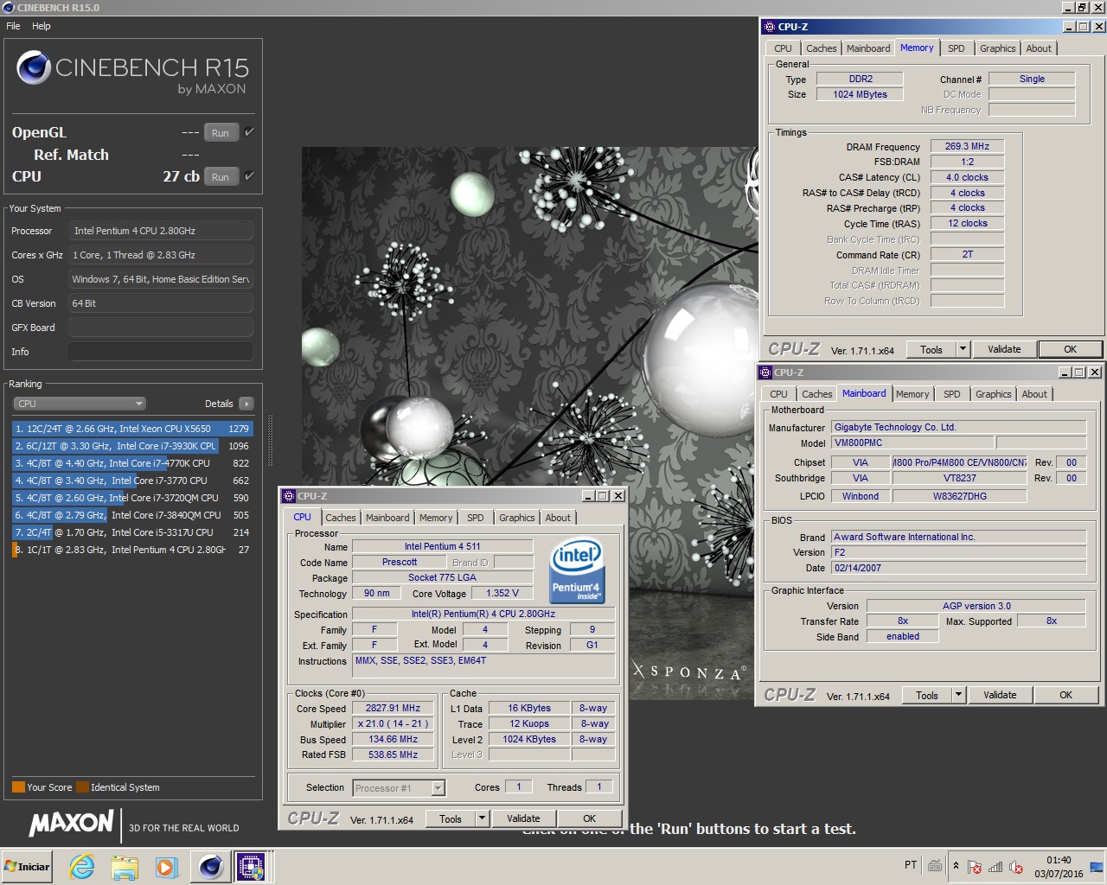Open Graphics tab in Mainboard CPU-Z window
The height and width of the screenshot is (885, 1107).
(993, 394)
